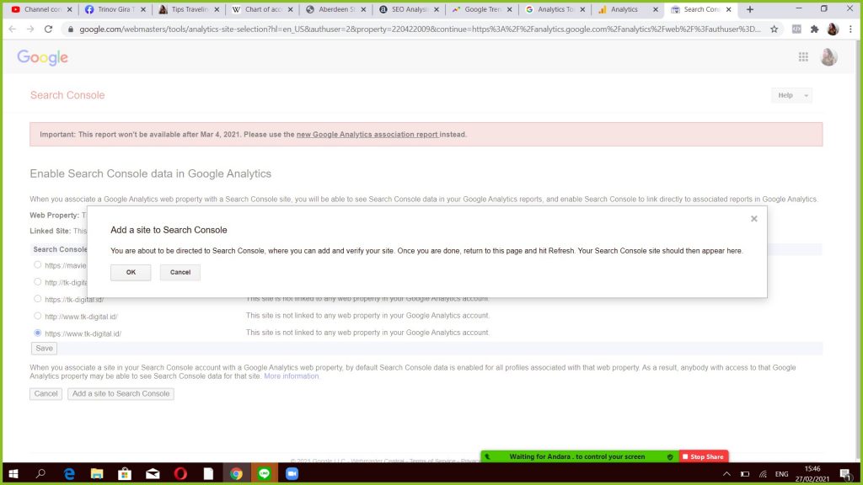This screenshot has height=485, width=863.
Task: Reload the page with the refresh icon
Action: [x=48, y=29]
